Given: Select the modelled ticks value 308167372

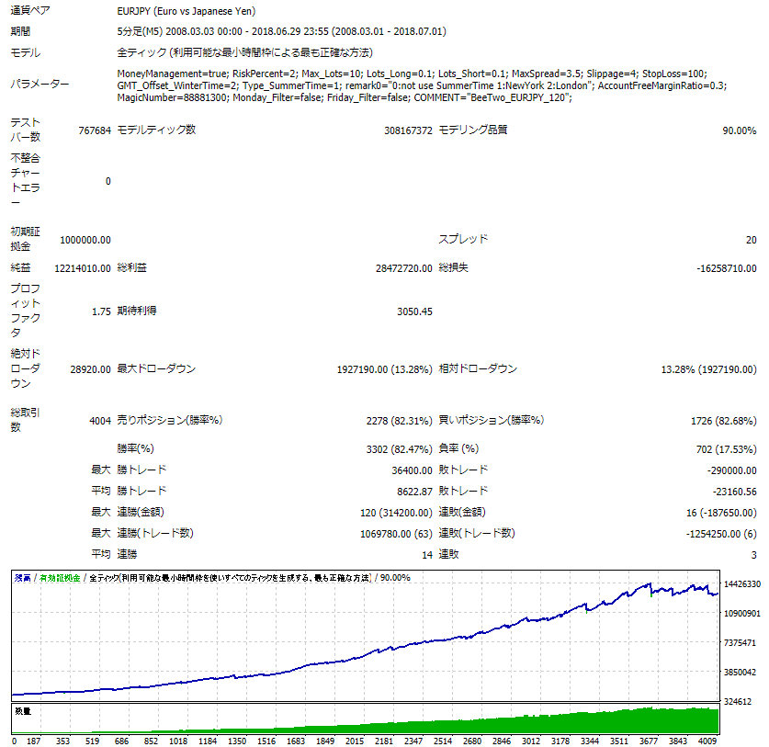Looking at the screenshot, I should [408, 130].
